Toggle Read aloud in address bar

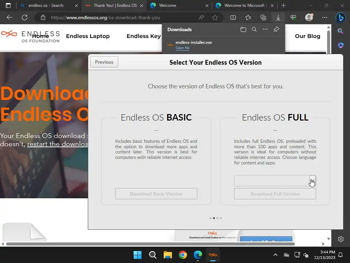201,17
